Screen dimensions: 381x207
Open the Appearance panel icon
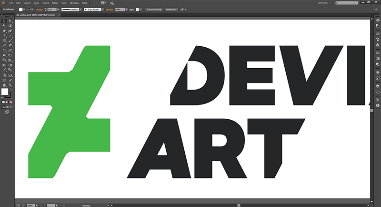point(378,72)
